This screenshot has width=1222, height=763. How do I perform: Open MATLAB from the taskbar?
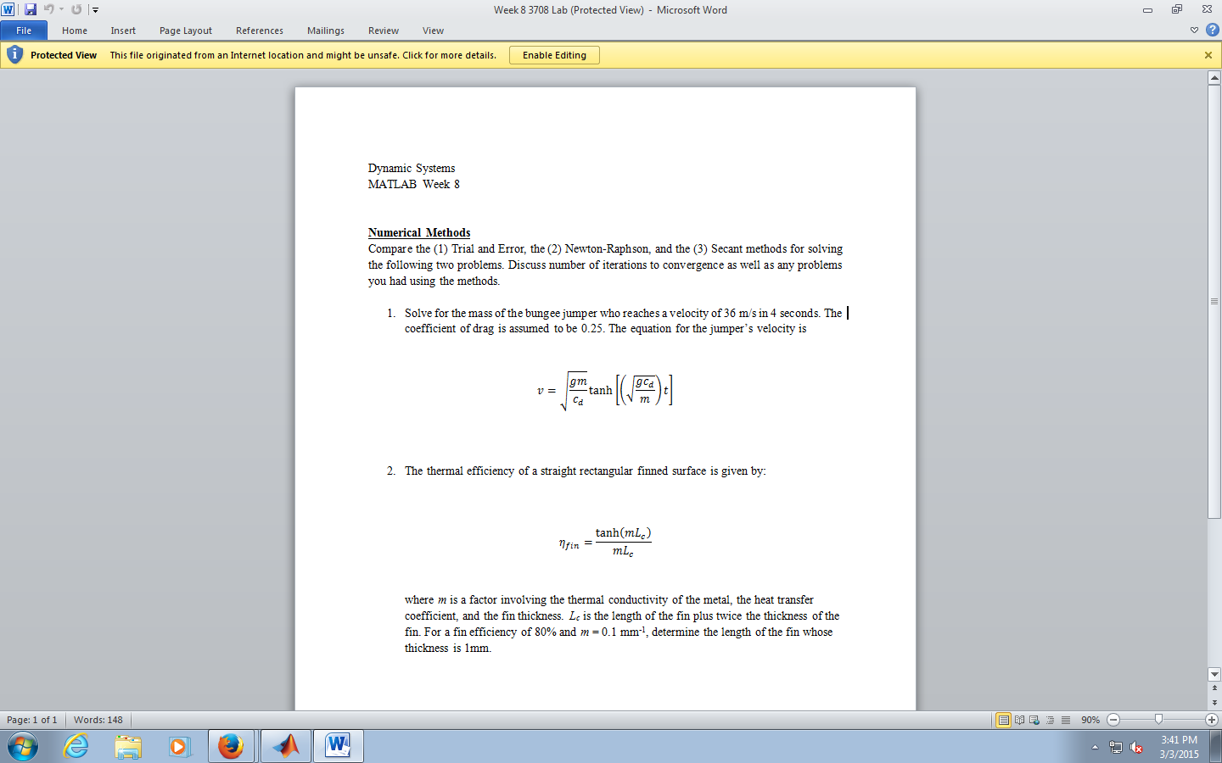point(285,746)
